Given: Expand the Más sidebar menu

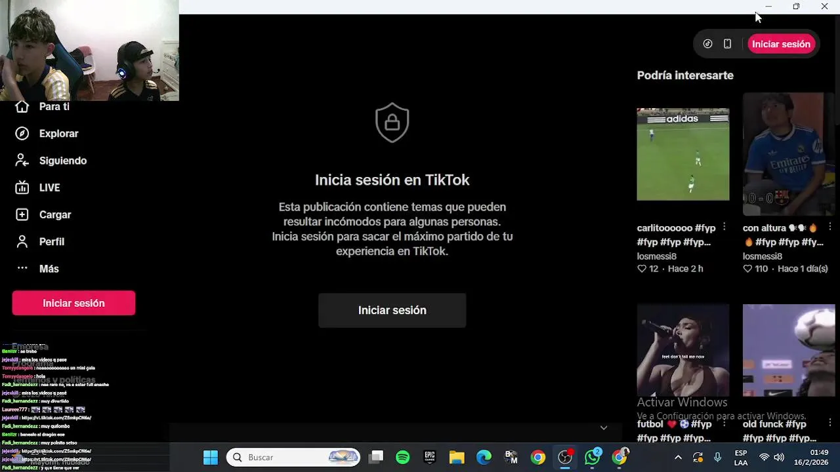Looking at the screenshot, I should click(37, 269).
